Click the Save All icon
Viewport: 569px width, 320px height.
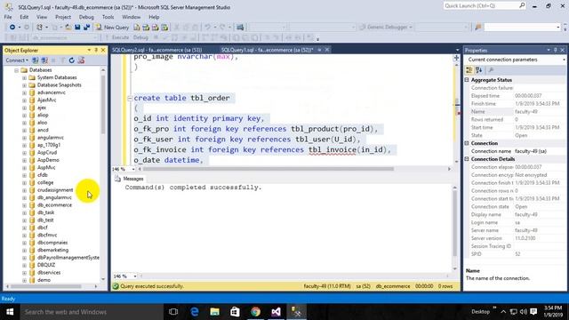(87, 28)
